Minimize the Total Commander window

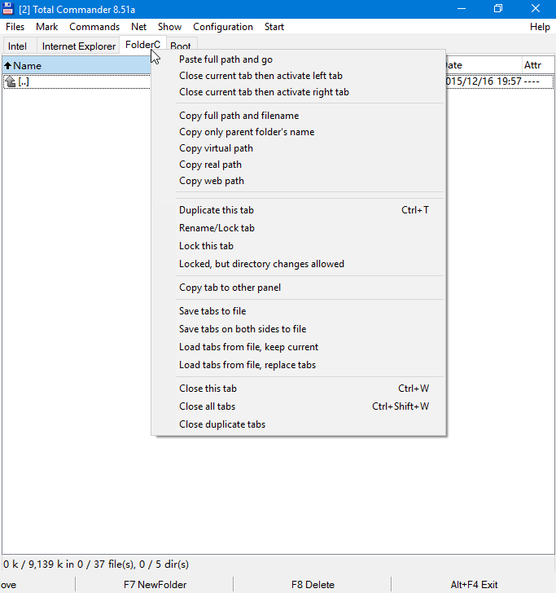[461, 9]
